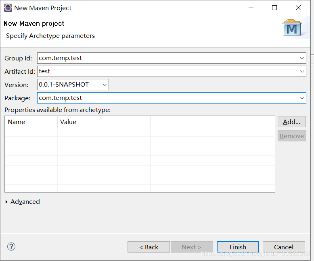Click the Next > button

coord(192,247)
